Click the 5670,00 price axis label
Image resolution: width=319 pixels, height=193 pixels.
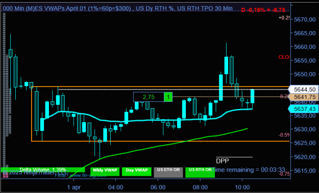(x=305, y=20)
